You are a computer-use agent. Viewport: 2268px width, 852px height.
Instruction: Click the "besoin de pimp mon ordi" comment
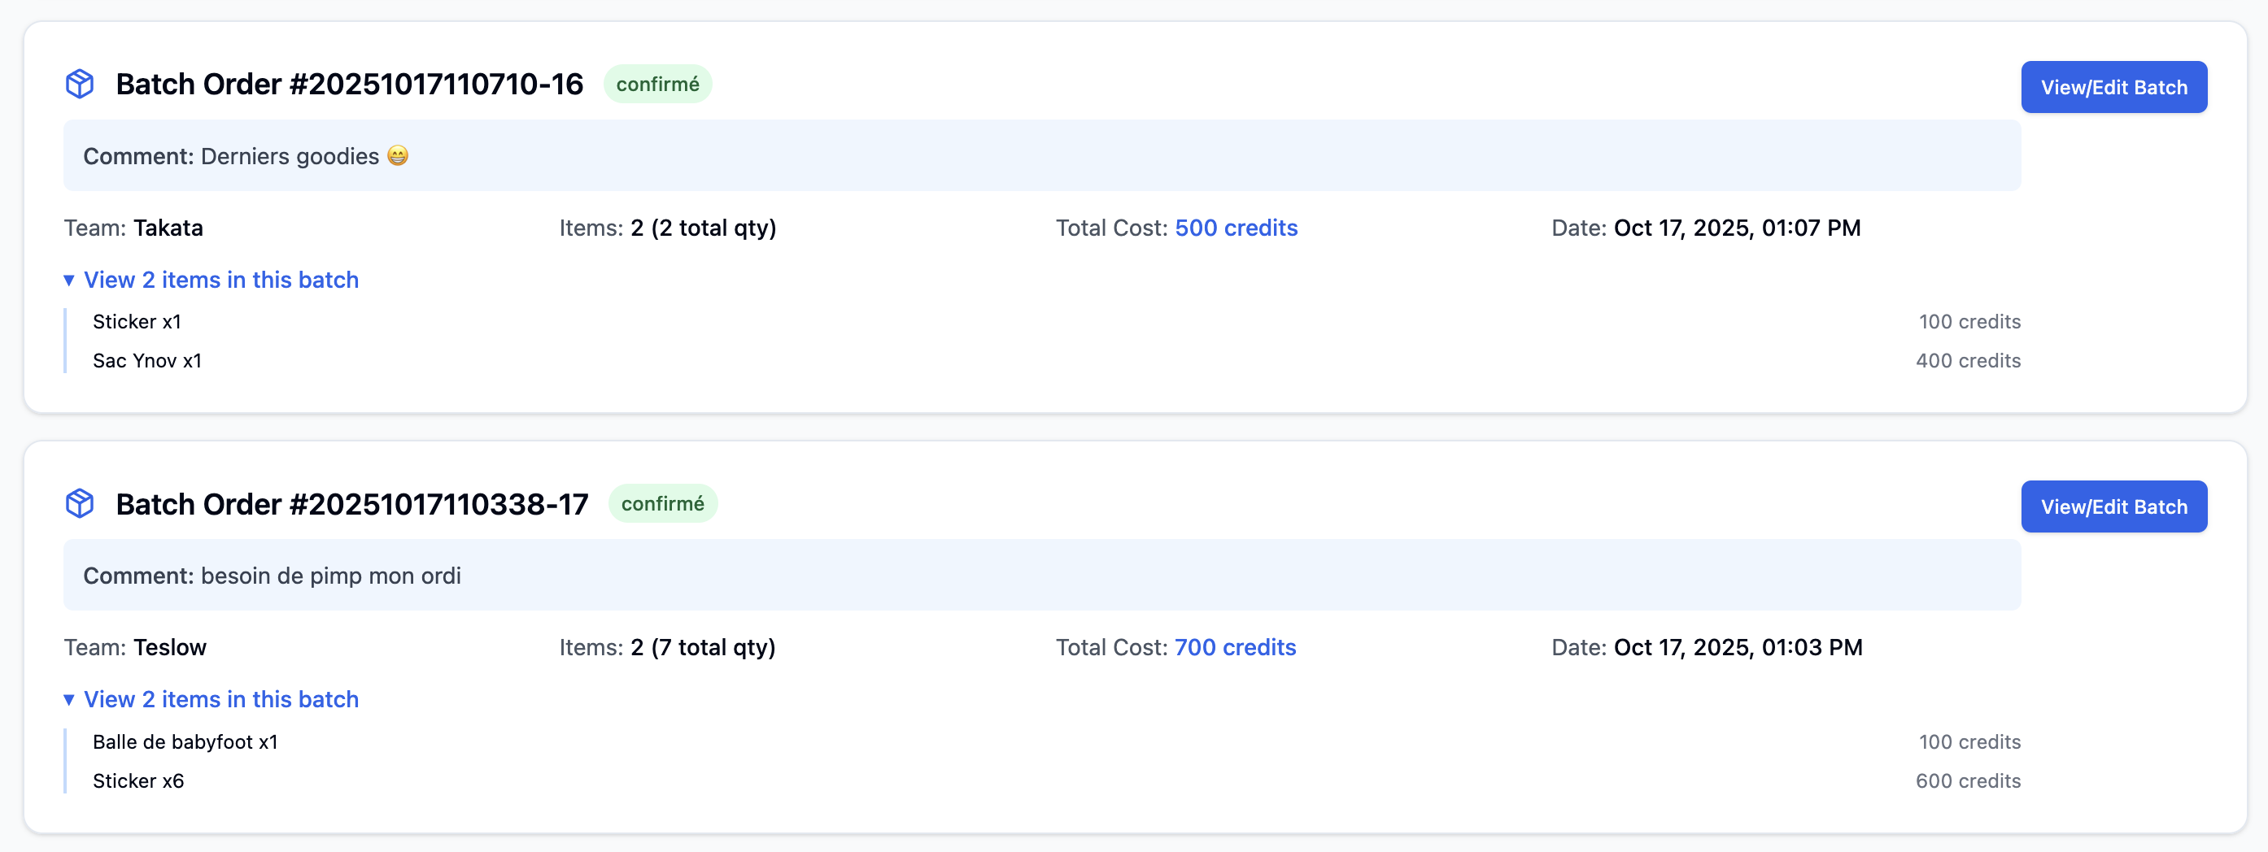click(330, 576)
